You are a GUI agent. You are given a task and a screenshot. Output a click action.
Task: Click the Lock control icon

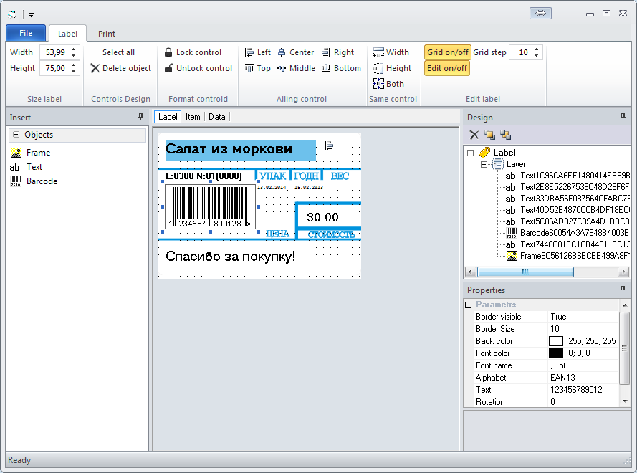point(168,52)
